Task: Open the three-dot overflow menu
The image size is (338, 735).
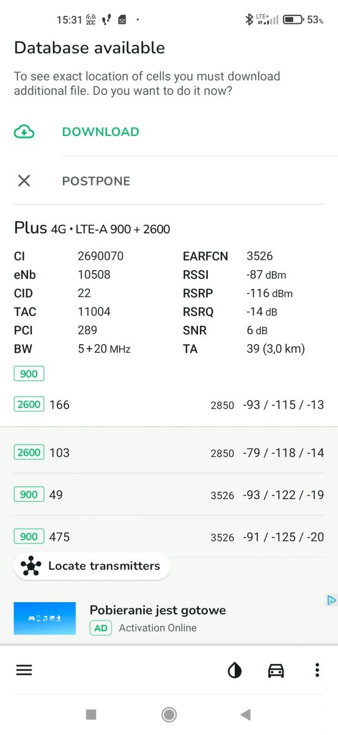Action: (317, 670)
